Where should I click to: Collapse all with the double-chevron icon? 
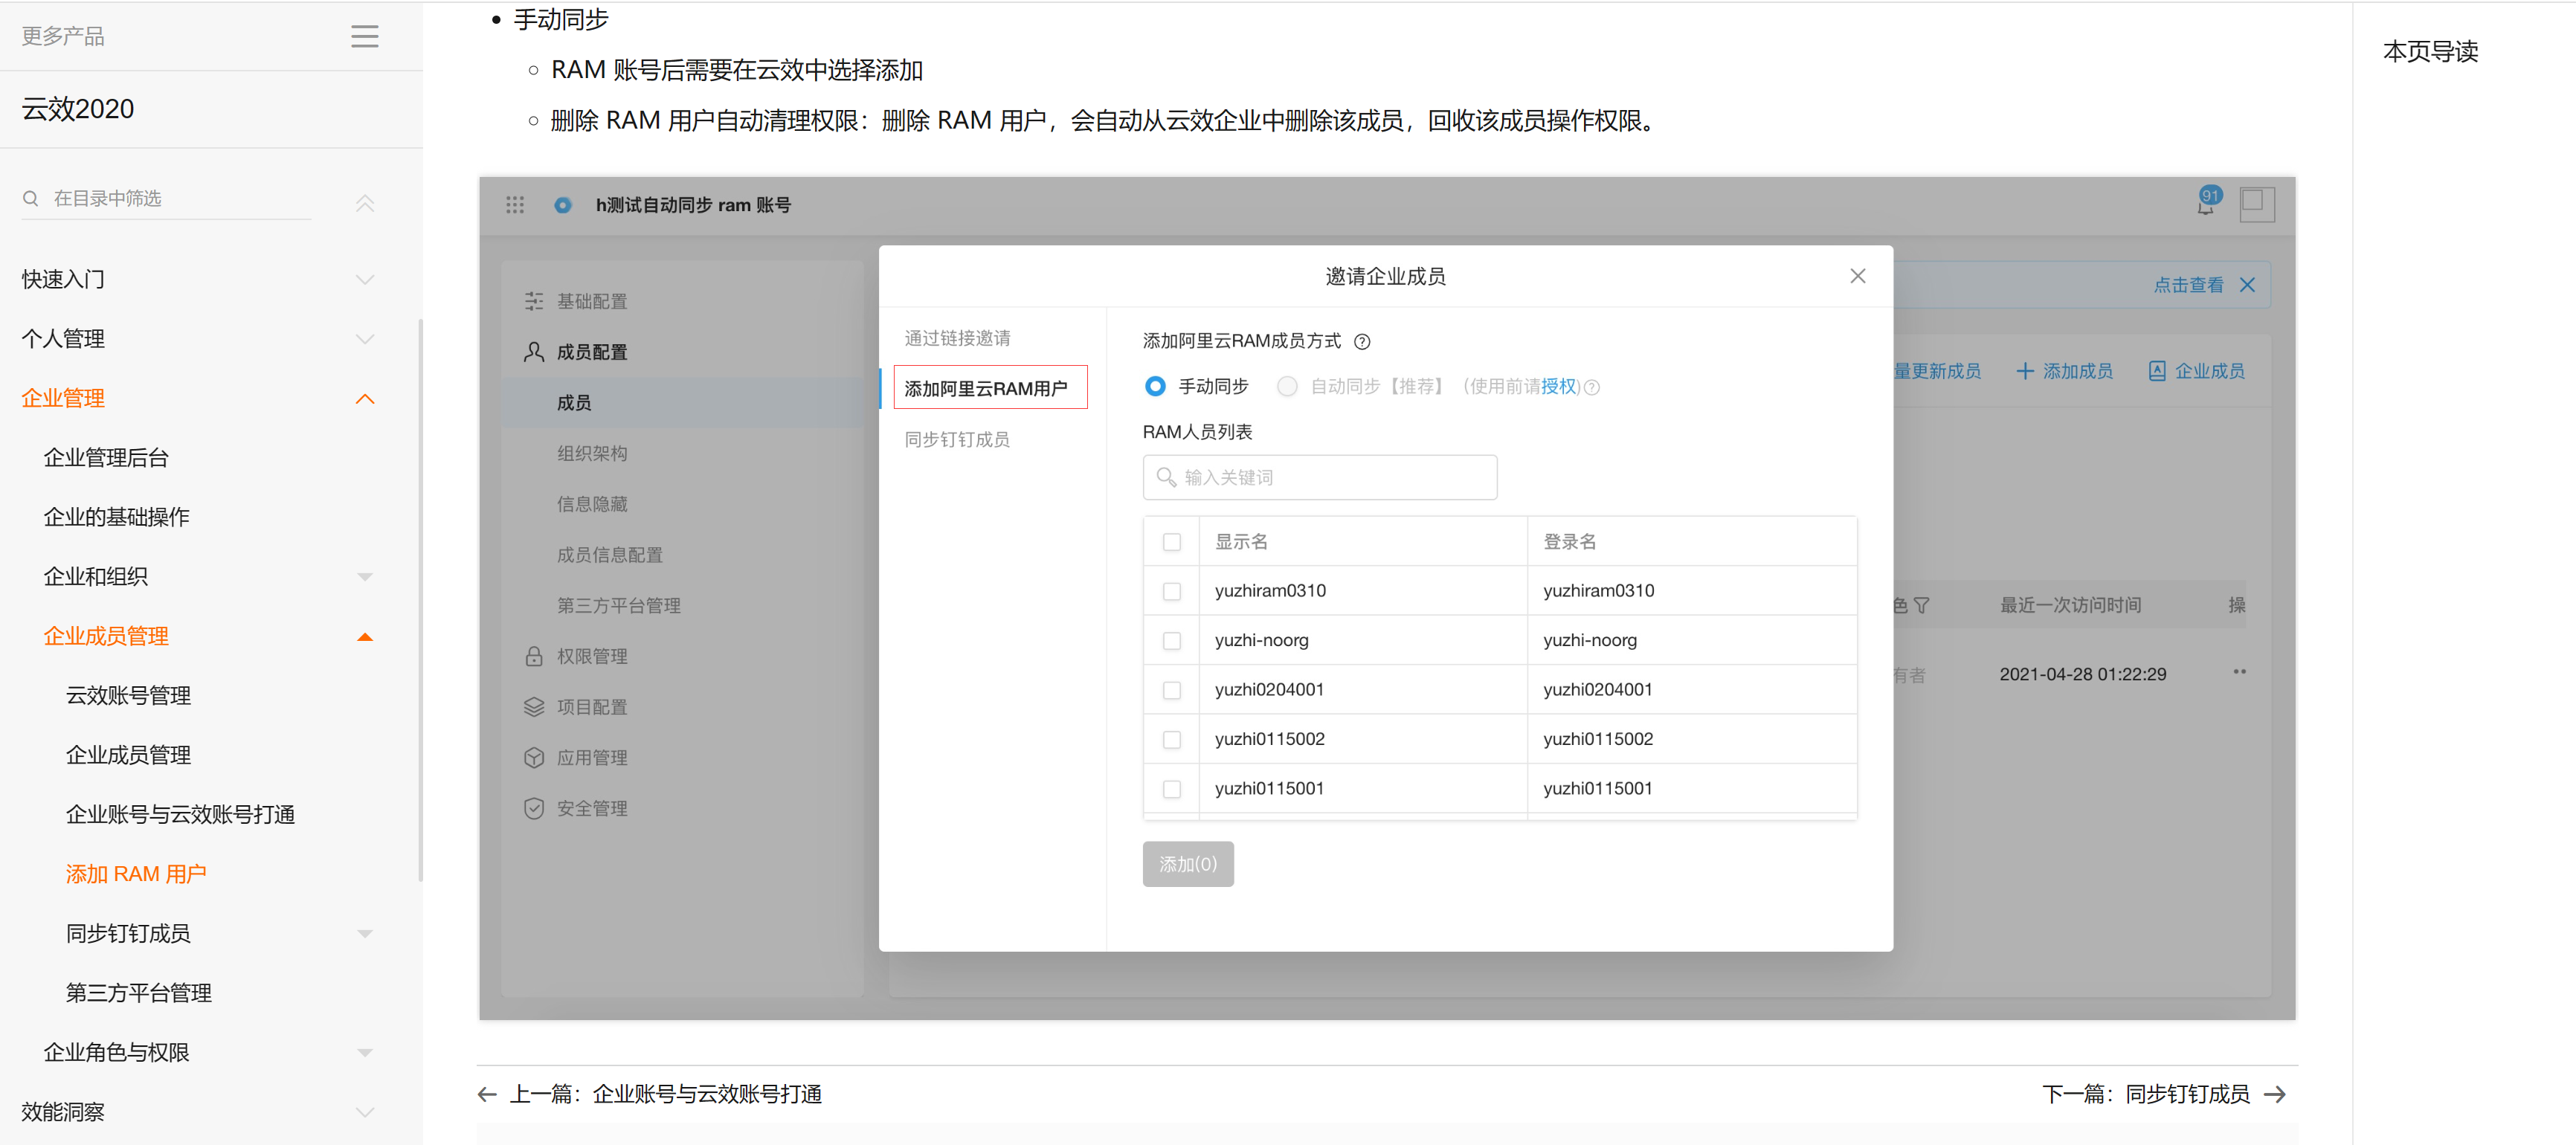click(x=365, y=203)
